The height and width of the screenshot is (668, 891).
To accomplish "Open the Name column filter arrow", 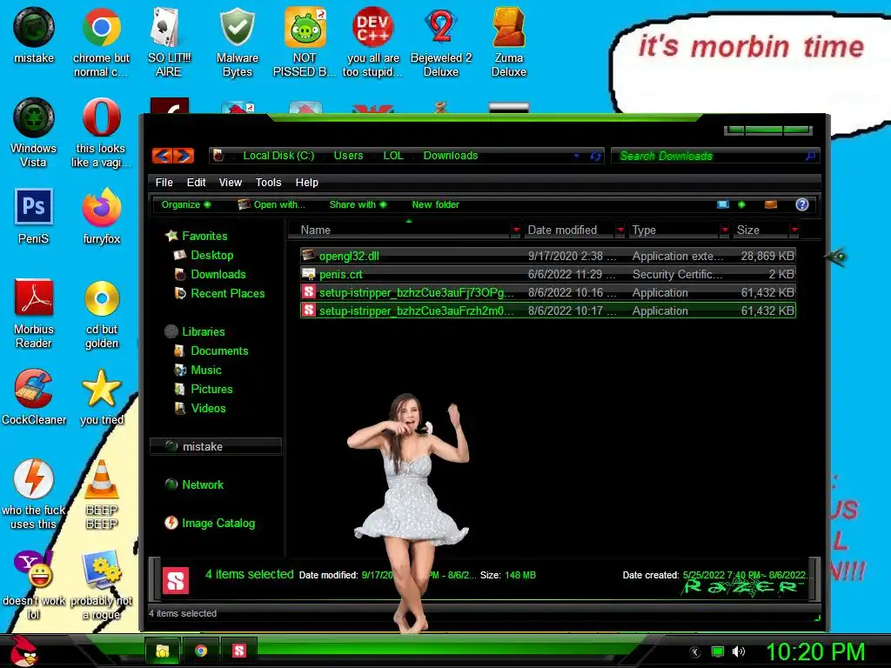I will 516,230.
